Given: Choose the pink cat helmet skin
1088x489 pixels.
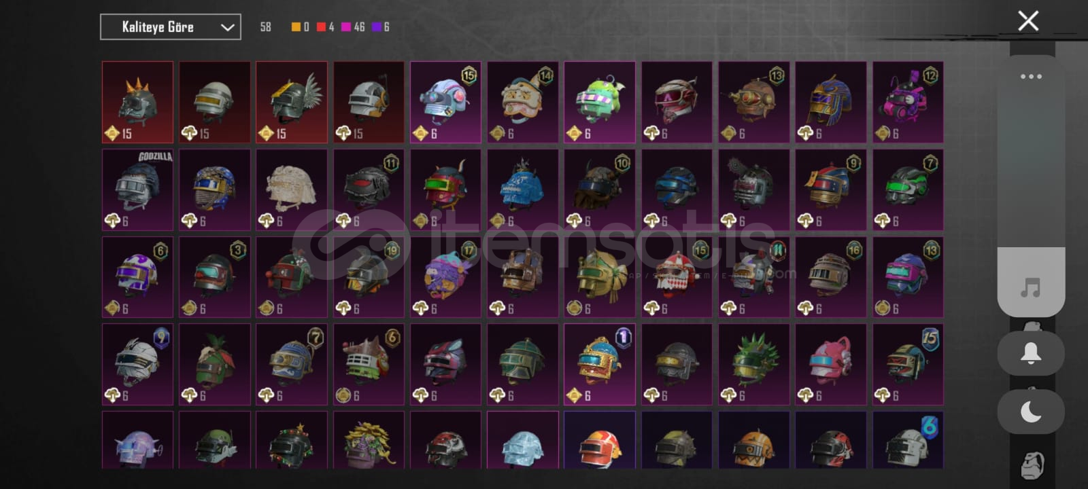Looking at the screenshot, I should coord(831,364).
